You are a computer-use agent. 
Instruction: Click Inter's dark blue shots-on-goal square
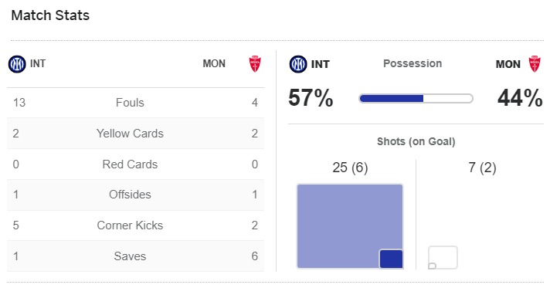(x=391, y=259)
